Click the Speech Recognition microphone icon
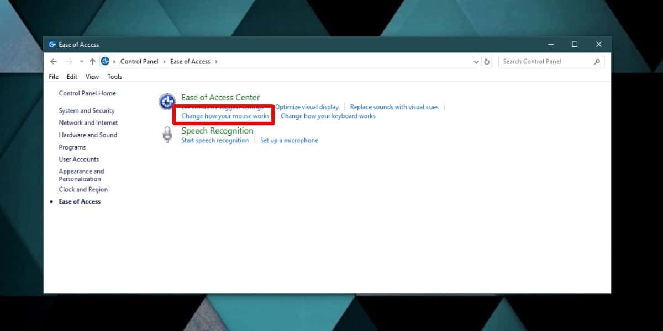This screenshot has width=663, height=331. coord(167,135)
